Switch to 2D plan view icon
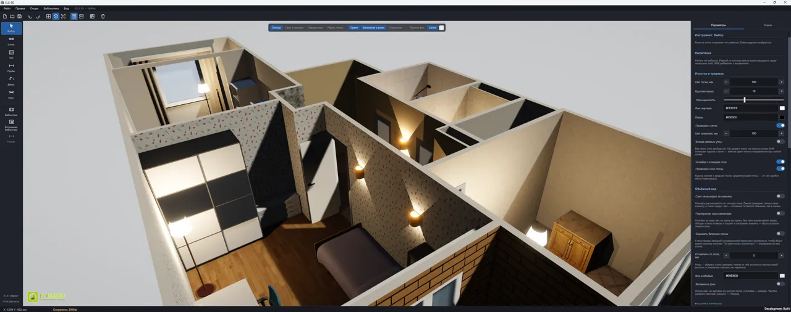Viewport: 791px width, 312px height. tap(48, 16)
